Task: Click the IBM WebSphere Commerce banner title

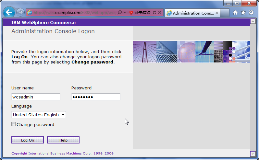Action: [x=43, y=23]
